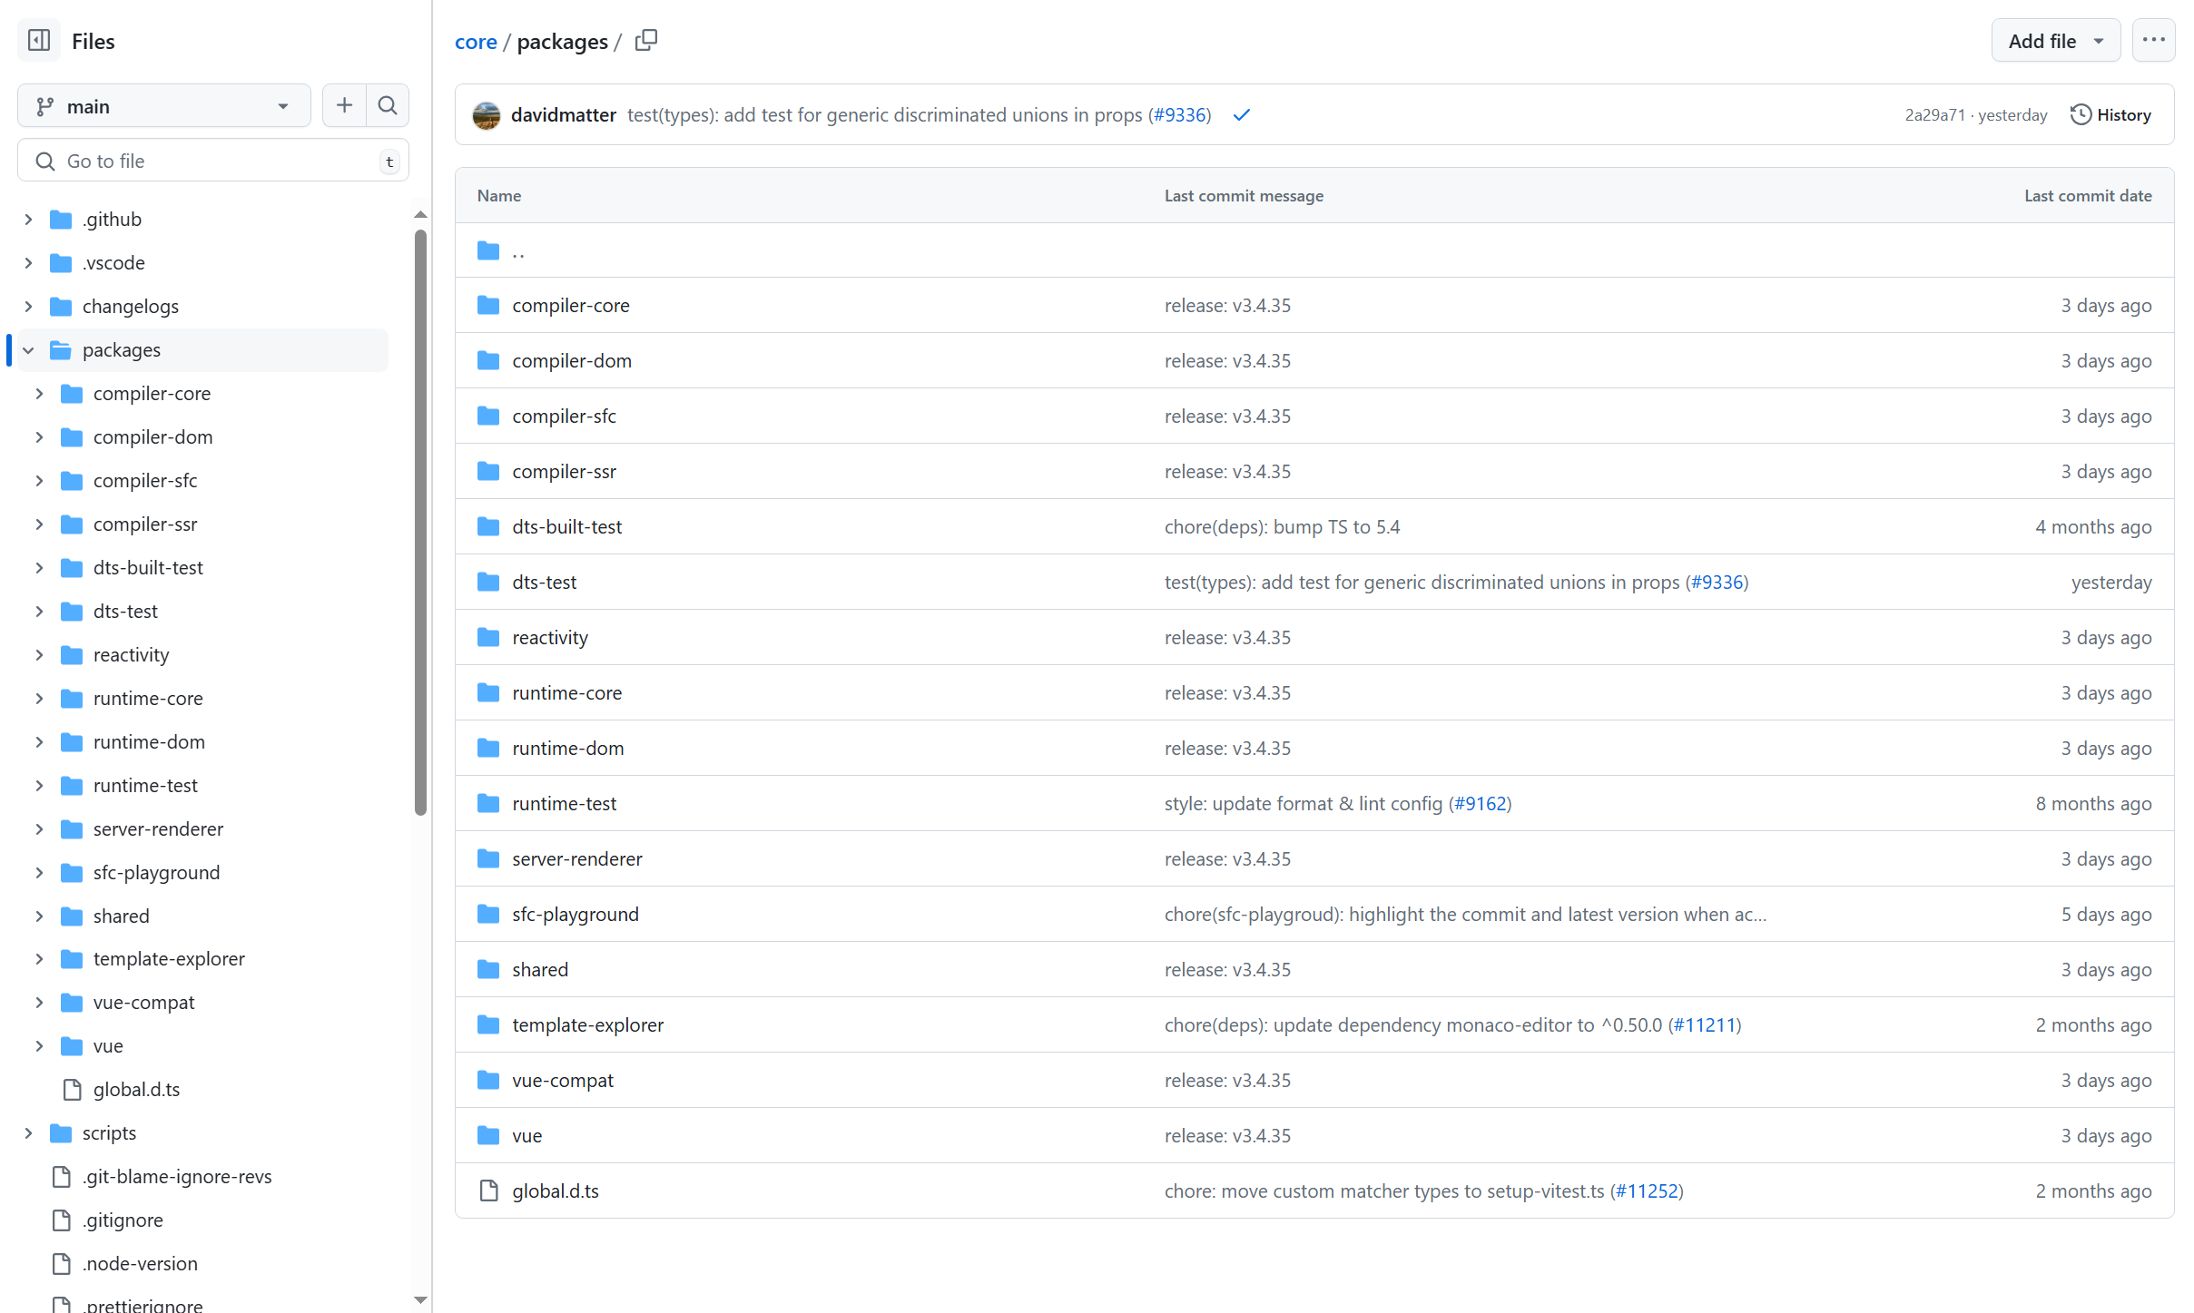The height and width of the screenshot is (1313, 2194).
Task: Click the add new file plus icon
Action: (x=344, y=106)
